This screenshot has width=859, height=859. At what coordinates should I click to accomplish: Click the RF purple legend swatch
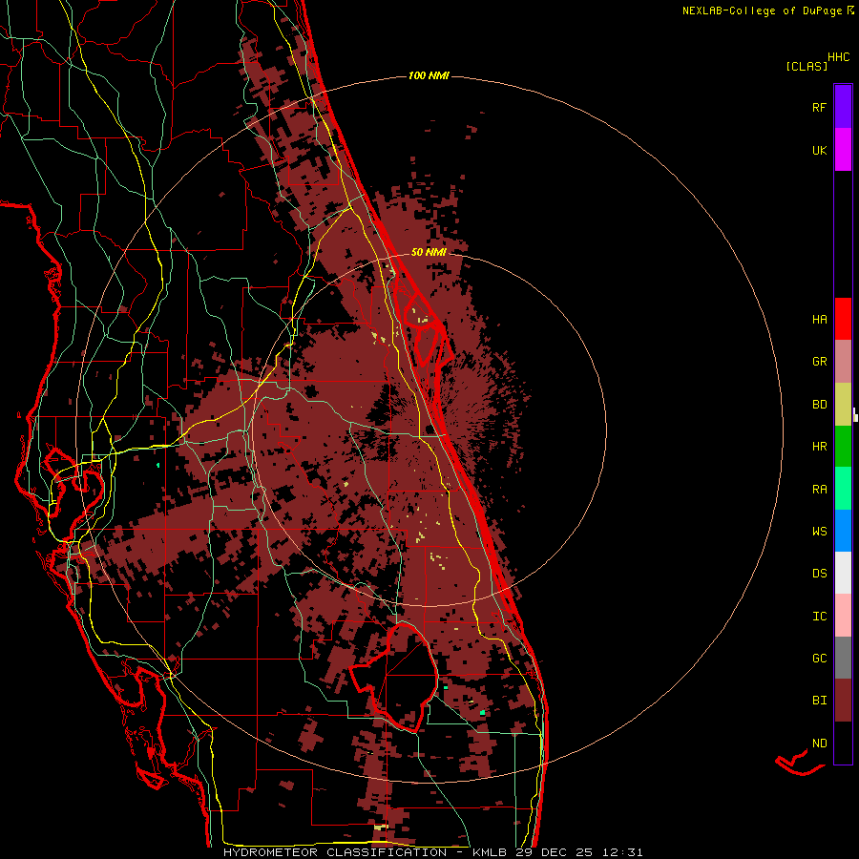843,106
